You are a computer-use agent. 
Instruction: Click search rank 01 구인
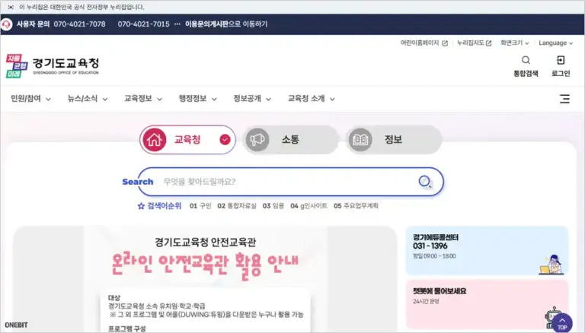pos(200,206)
